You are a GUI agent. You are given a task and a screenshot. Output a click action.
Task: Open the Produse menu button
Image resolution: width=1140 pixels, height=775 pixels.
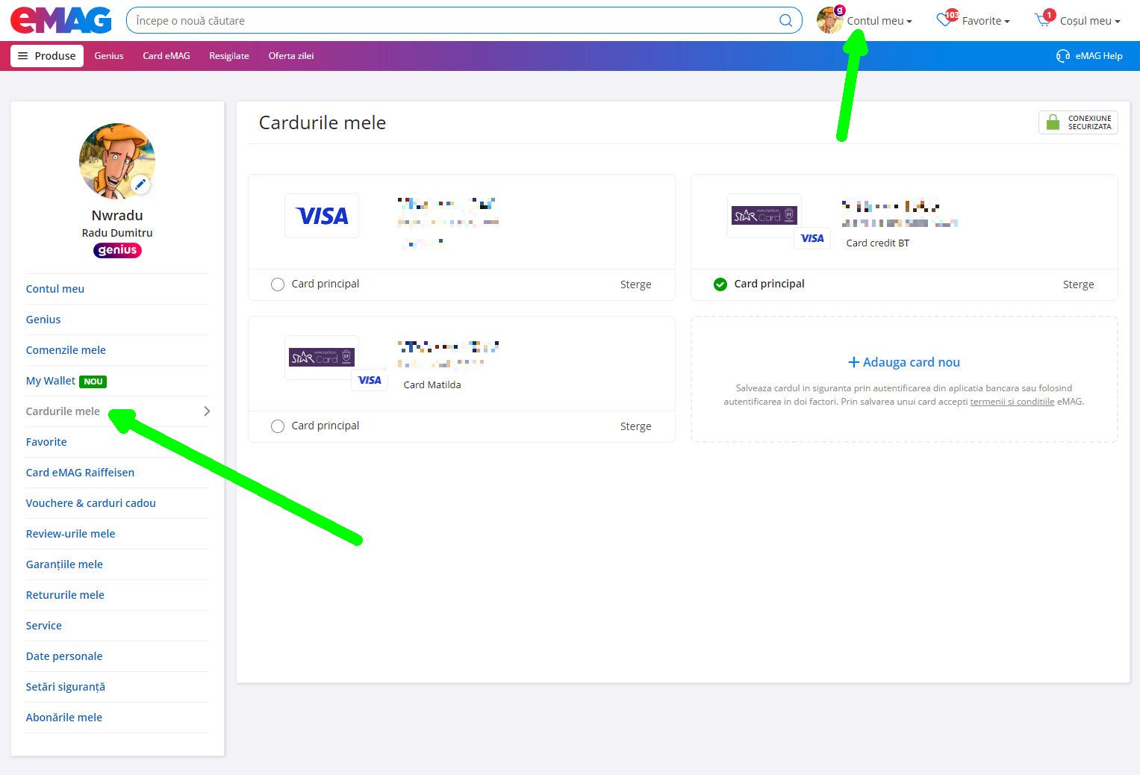pos(47,56)
